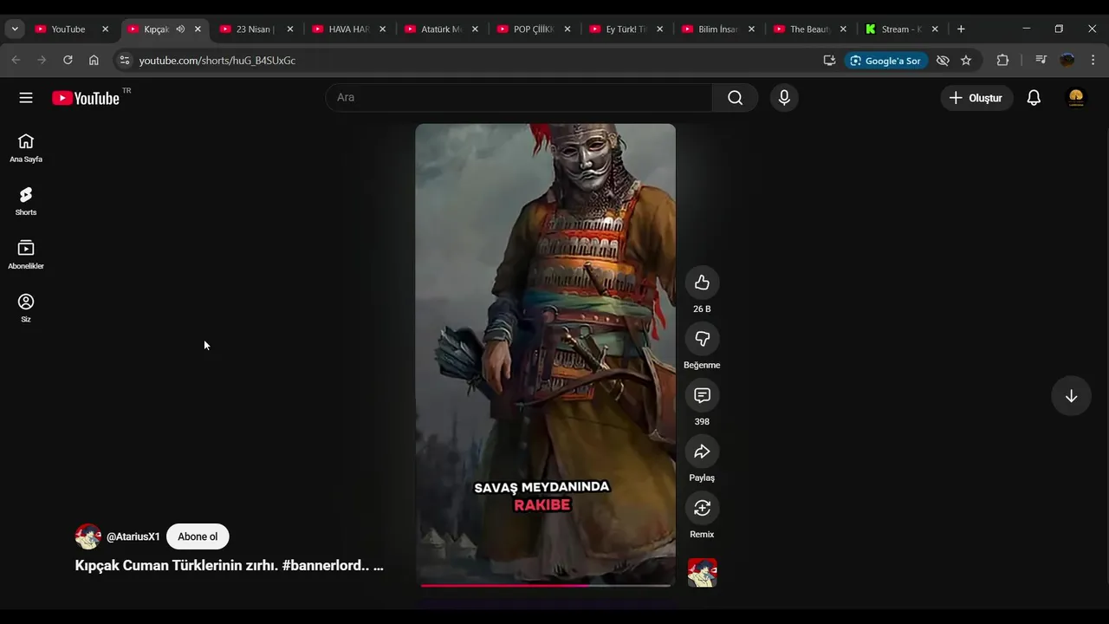
Task: Open Shorts from the sidebar
Action: (26, 202)
